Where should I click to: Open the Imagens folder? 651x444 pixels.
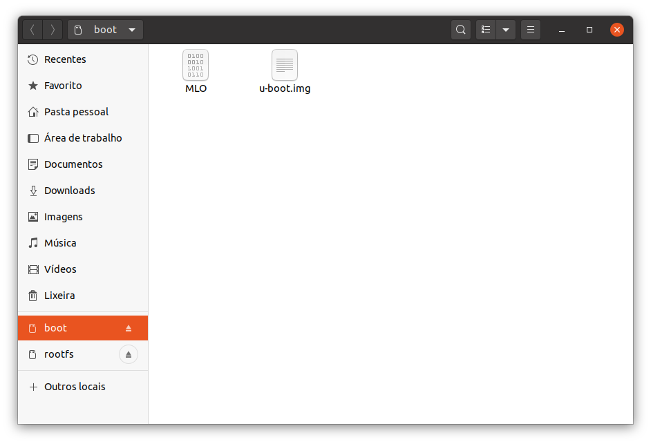[x=83, y=217]
